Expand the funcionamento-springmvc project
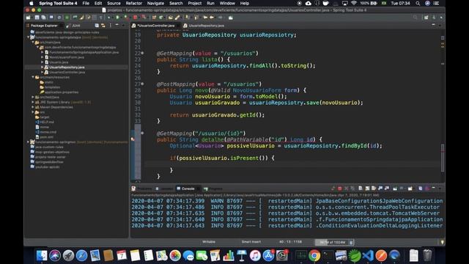The image size is (469, 264). click(x=29, y=142)
